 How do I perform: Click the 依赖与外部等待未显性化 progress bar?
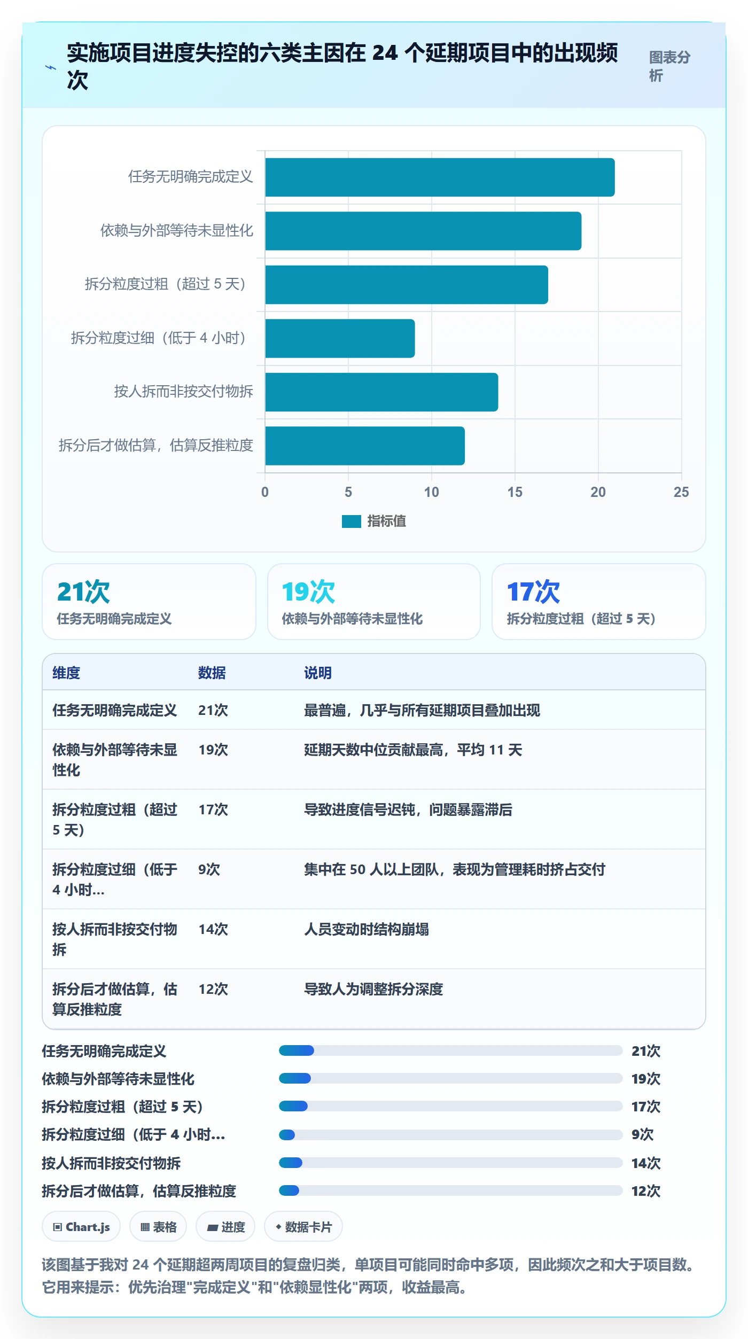point(451,1078)
